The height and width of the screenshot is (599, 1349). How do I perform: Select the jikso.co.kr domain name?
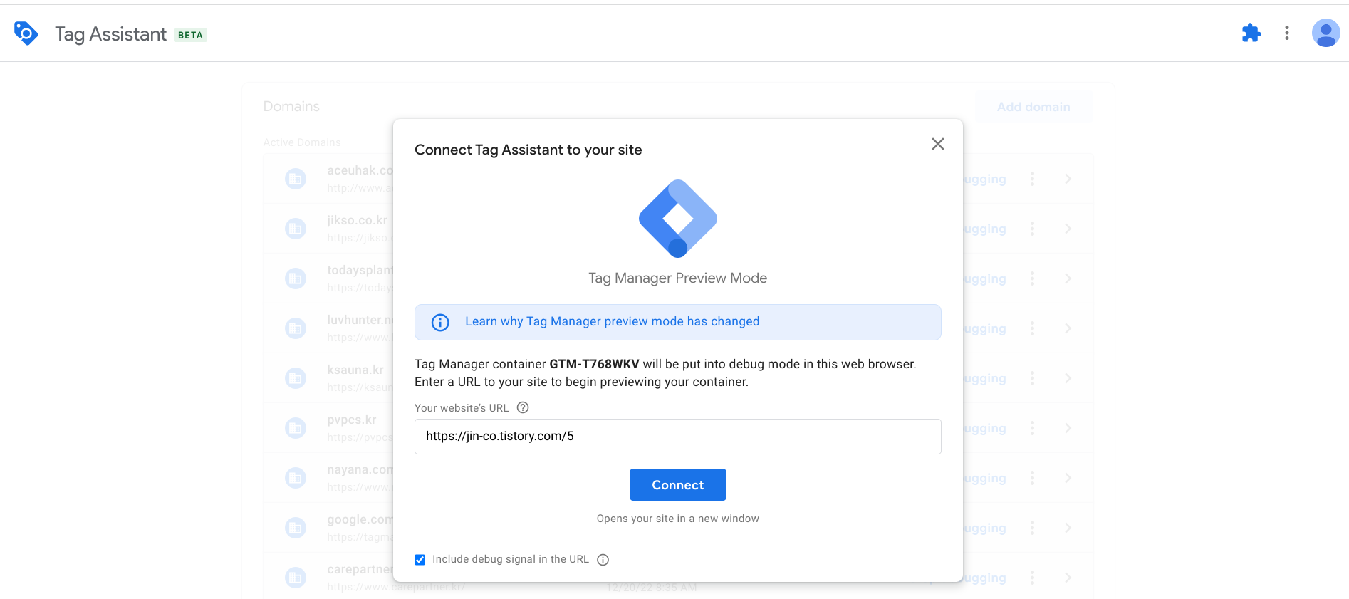coord(358,220)
